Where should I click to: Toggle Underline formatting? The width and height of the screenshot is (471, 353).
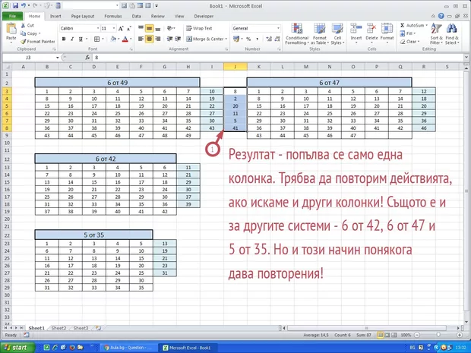[x=81, y=39]
